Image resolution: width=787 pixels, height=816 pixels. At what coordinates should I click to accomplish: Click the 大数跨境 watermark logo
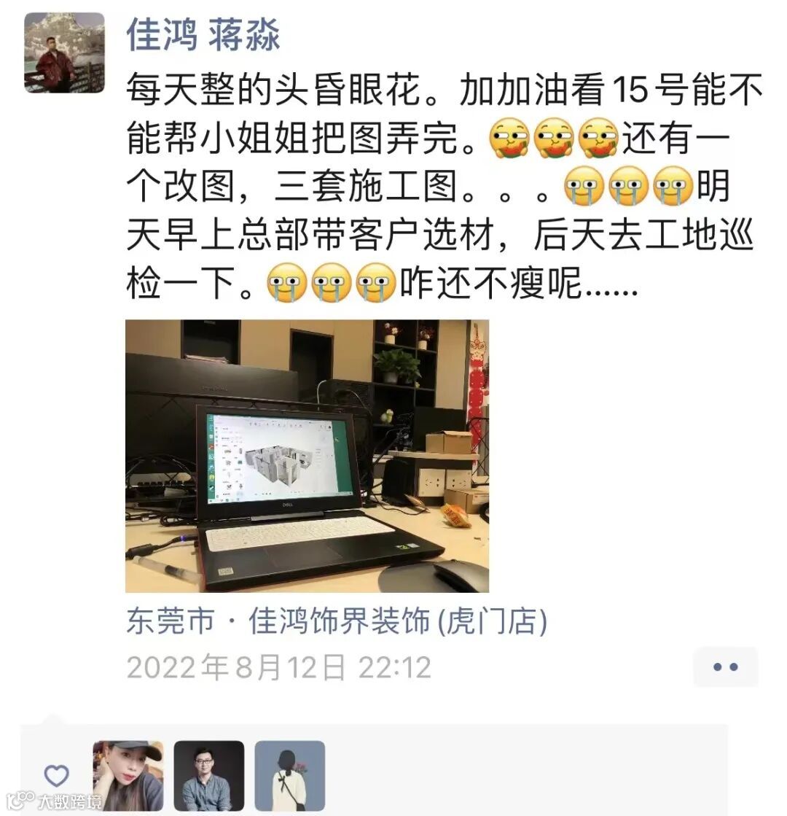(54, 801)
